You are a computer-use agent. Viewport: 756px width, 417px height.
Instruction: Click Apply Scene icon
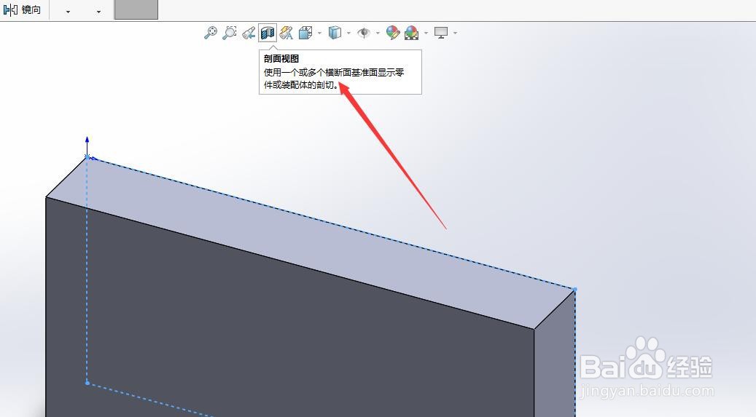click(411, 33)
